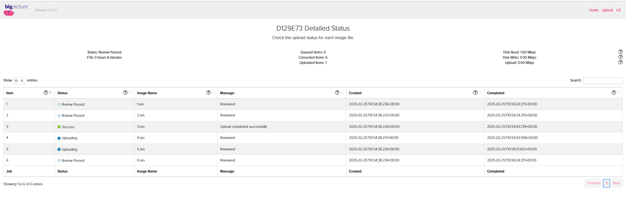Click help icon in Completed column header
This screenshot has width=626, height=199.
[614, 93]
